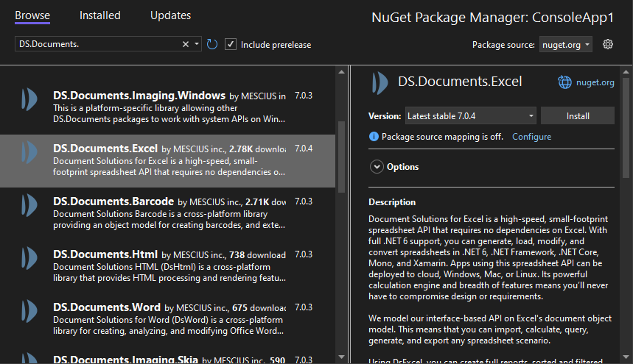Click the 7.0.4 version of DS.Documents.Excel row
The width and height of the screenshot is (633, 364).
click(304, 149)
